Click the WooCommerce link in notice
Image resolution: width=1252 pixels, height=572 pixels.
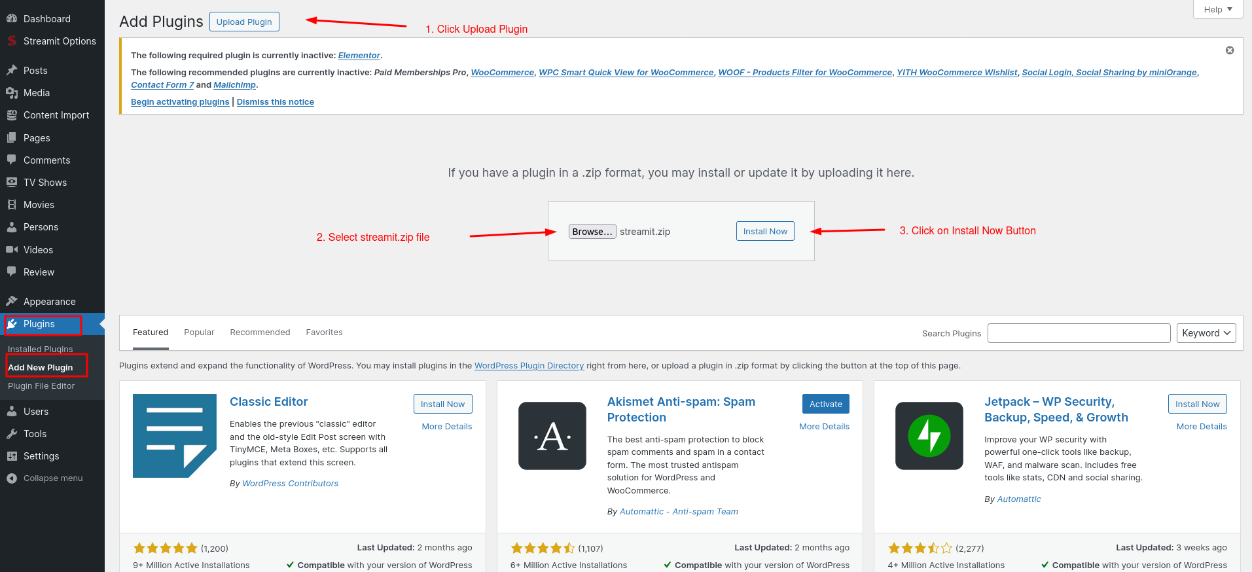(503, 73)
